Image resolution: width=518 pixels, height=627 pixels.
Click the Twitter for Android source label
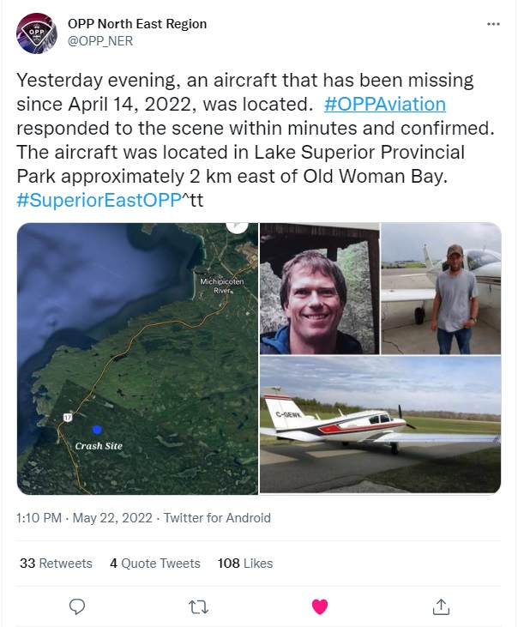217,518
